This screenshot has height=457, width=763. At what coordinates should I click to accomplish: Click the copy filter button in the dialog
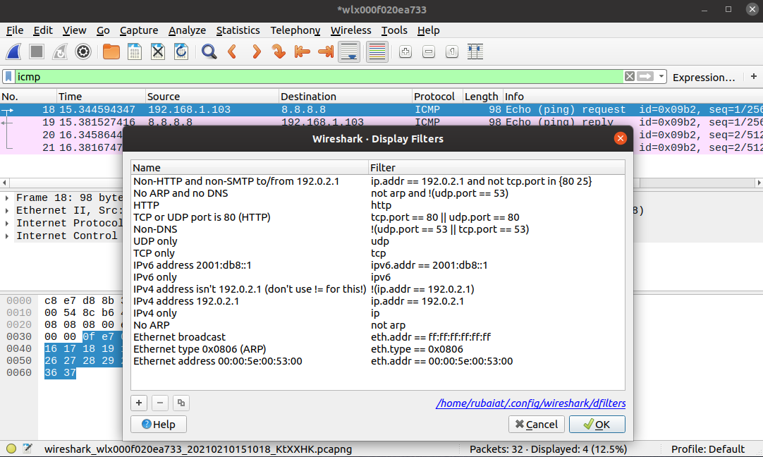[x=181, y=403]
